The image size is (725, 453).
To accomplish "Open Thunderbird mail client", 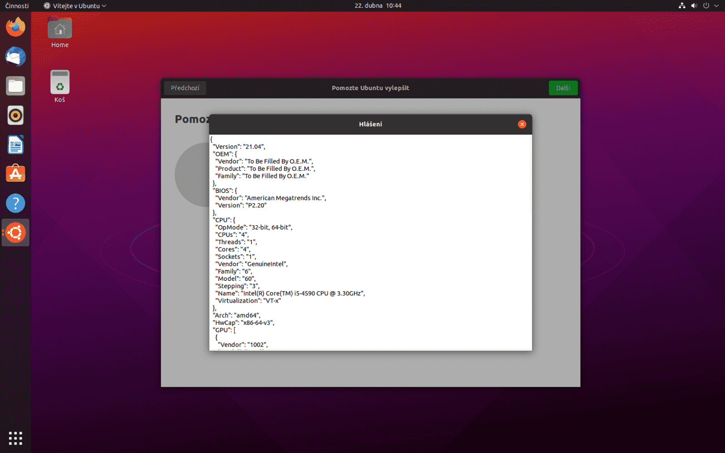I will pyautogui.click(x=15, y=57).
